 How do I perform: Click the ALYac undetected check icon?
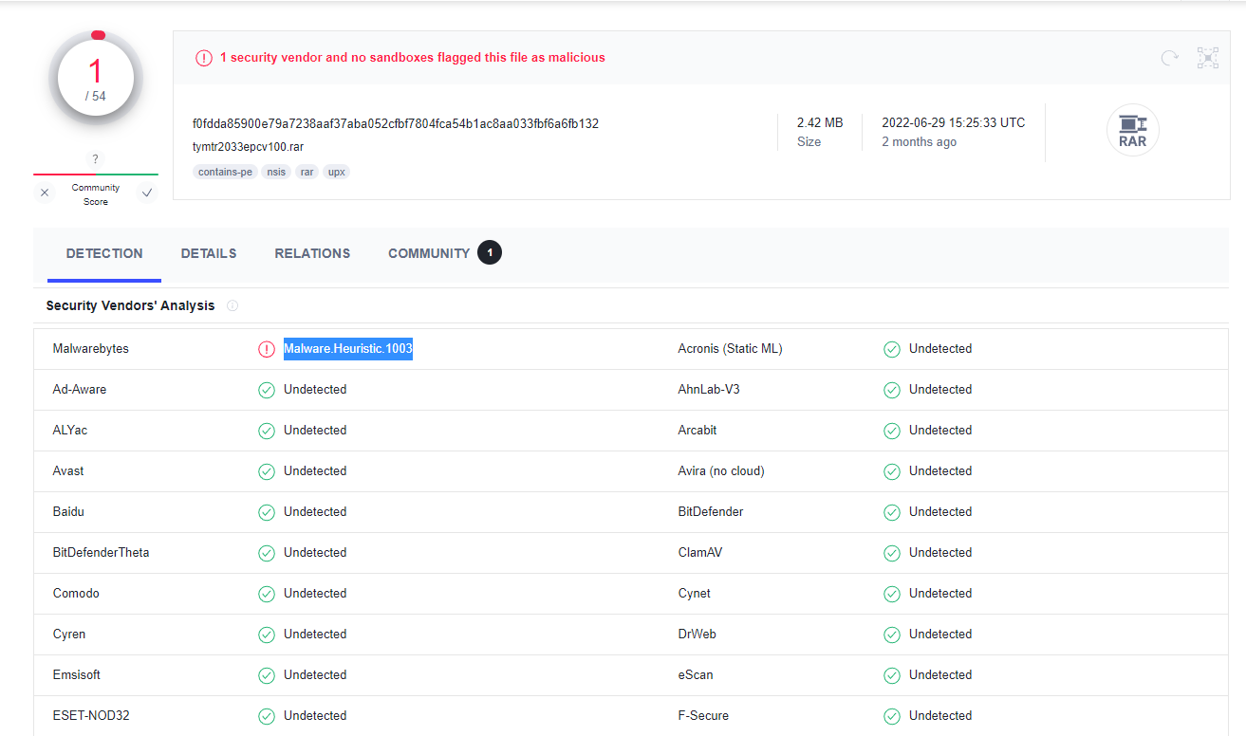pos(267,431)
